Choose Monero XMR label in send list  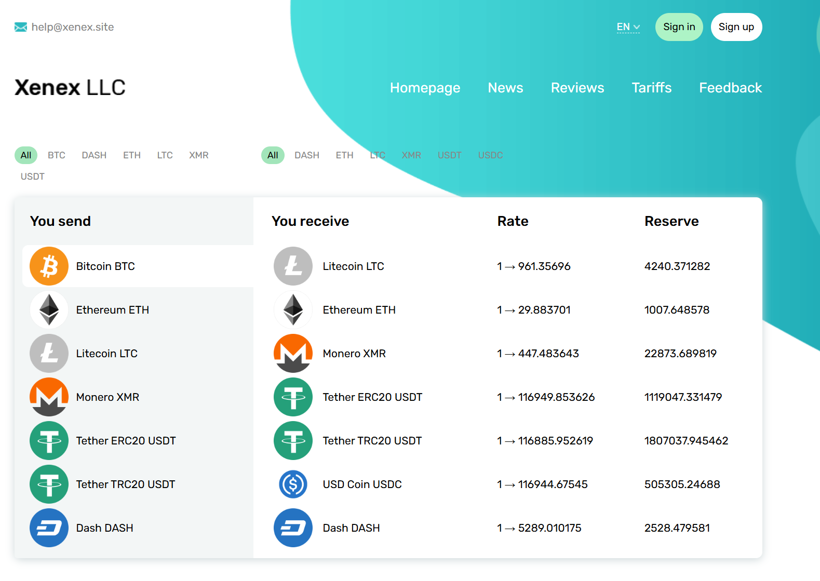coord(107,397)
